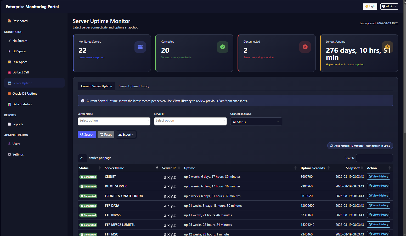
Task: Click the Disconnected summary card count
Action: (x=245, y=50)
